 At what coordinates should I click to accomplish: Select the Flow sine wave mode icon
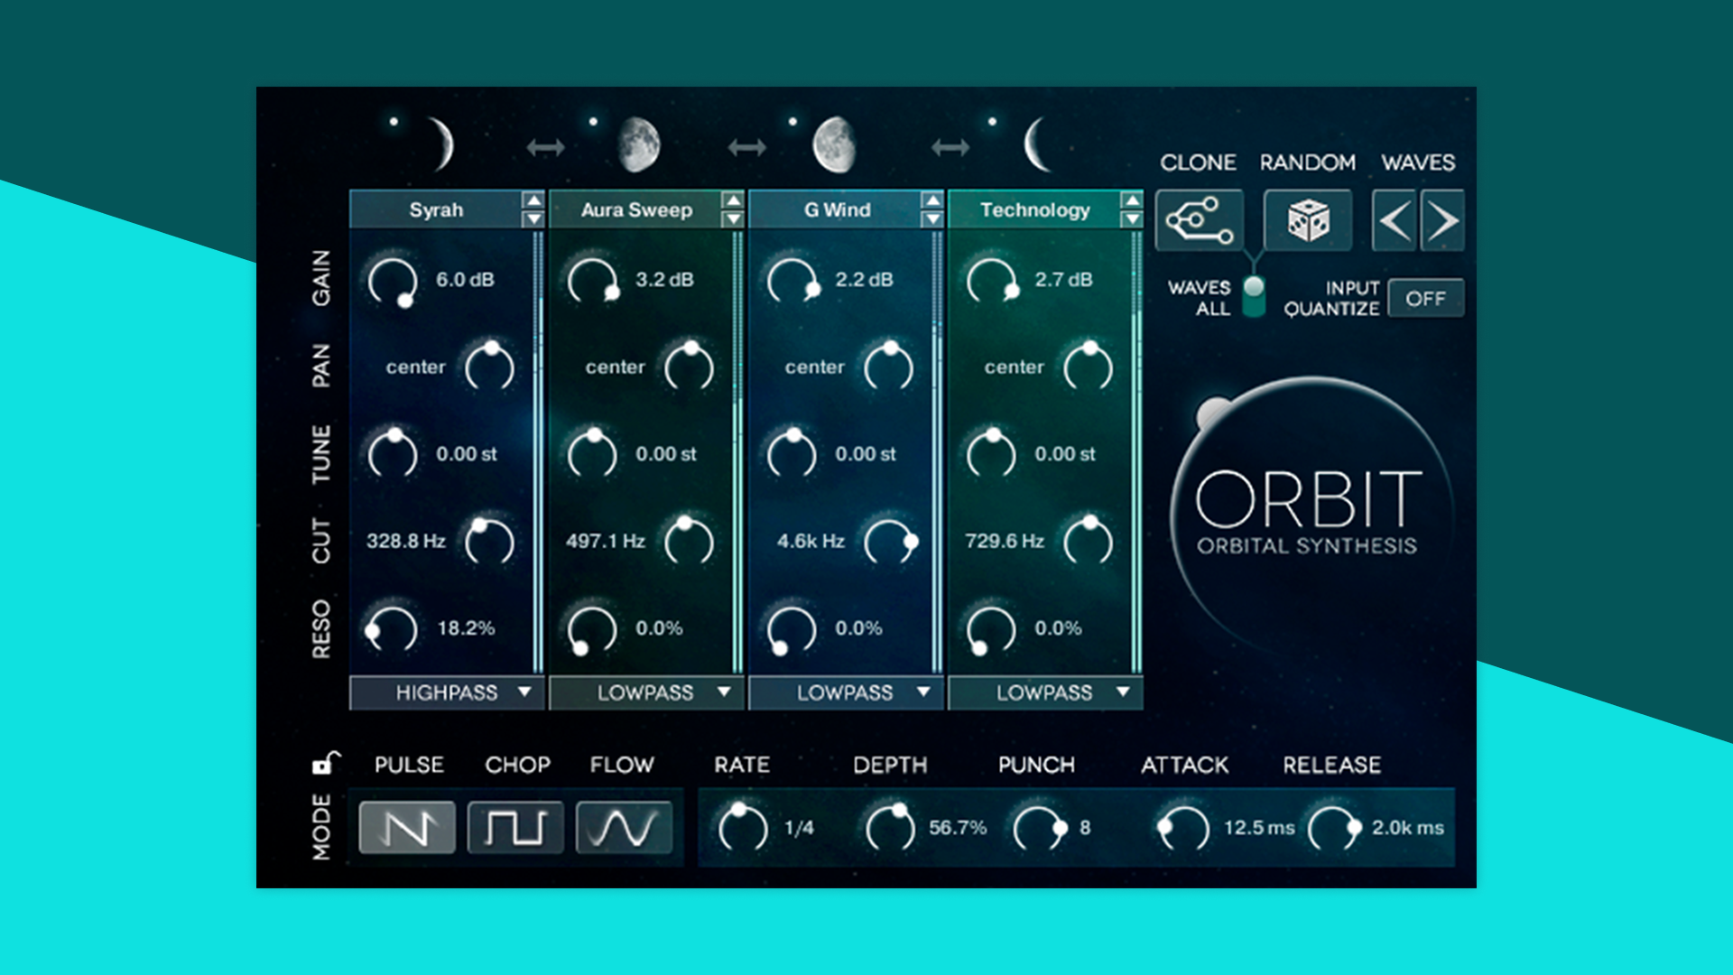[x=623, y=828]
